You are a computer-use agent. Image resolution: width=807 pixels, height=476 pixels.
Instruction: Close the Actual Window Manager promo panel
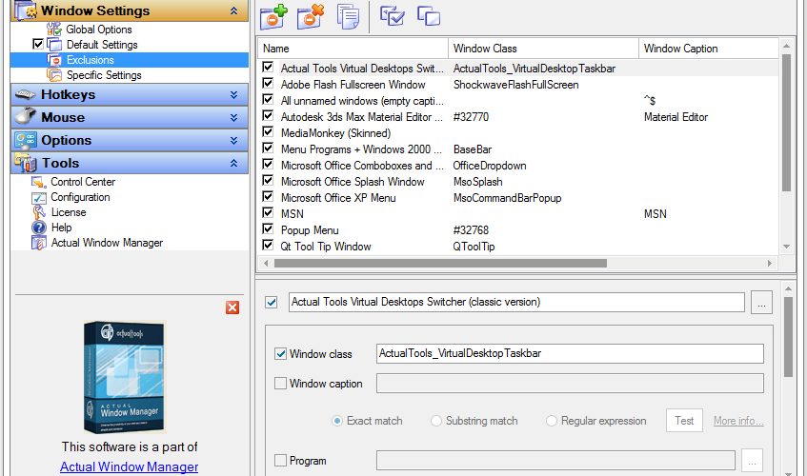(232, 307)
